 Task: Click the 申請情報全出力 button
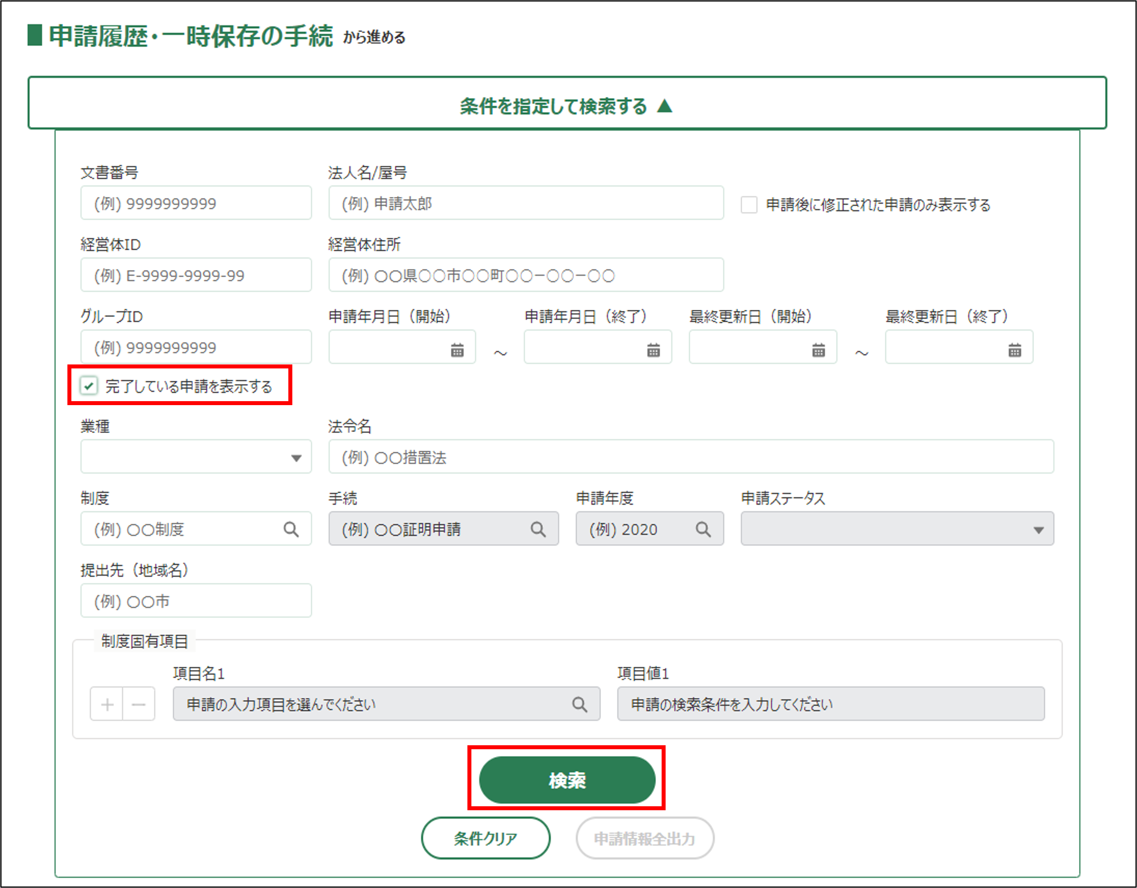tap(644, 838)
